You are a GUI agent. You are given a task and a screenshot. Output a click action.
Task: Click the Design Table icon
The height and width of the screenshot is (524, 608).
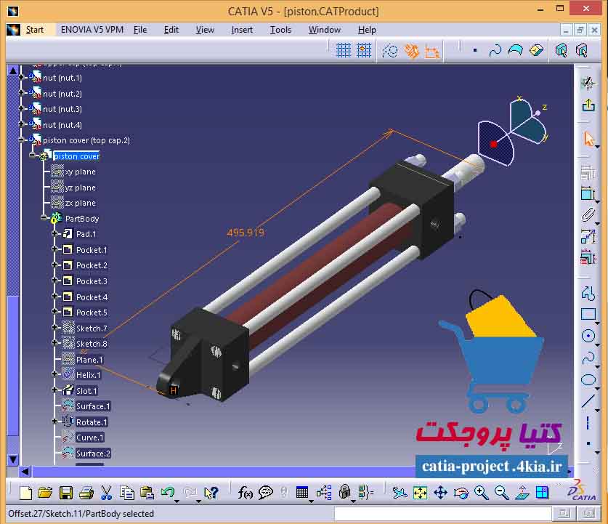(x=302, y=493)
